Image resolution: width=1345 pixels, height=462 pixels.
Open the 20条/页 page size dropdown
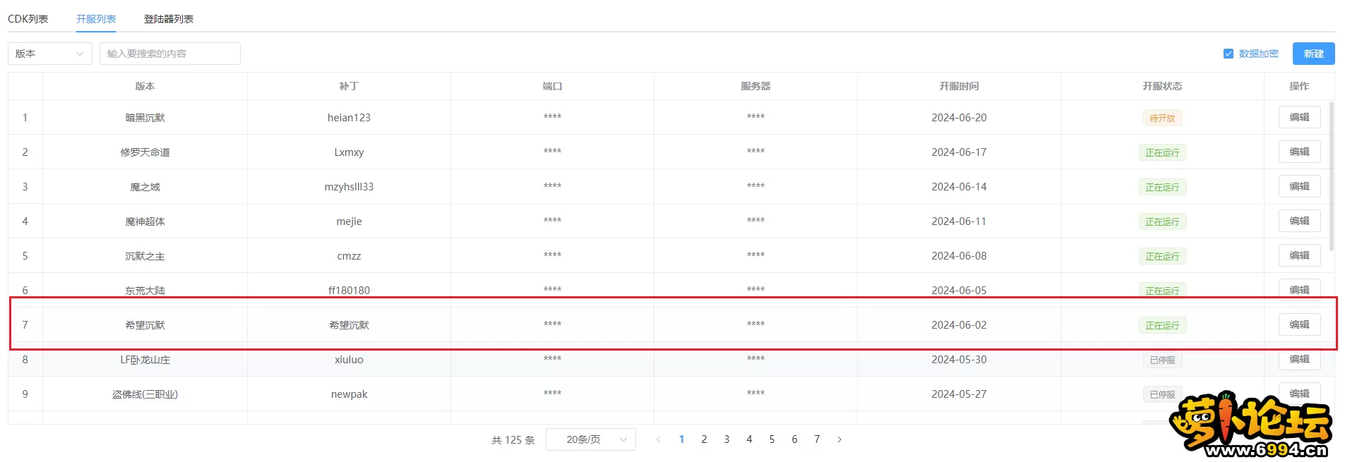591,439
